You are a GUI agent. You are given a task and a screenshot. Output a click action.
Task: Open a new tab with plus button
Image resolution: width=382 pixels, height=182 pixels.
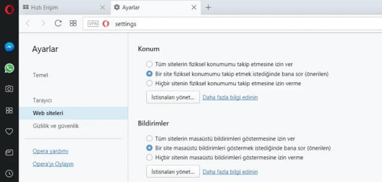coord(208,7)
